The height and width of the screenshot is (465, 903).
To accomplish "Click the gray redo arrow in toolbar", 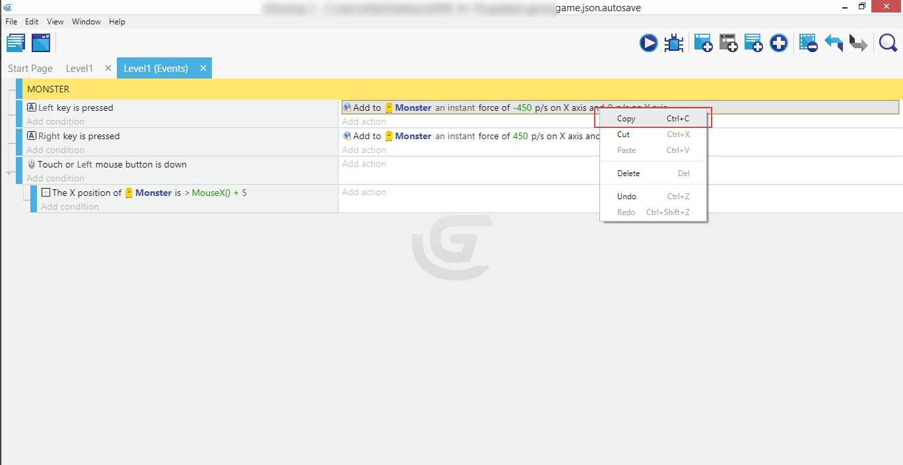I will 858,44.
